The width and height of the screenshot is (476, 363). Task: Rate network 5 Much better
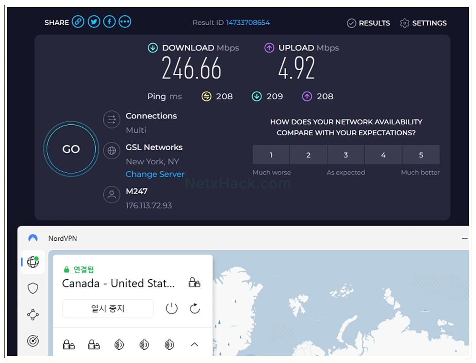421,155
